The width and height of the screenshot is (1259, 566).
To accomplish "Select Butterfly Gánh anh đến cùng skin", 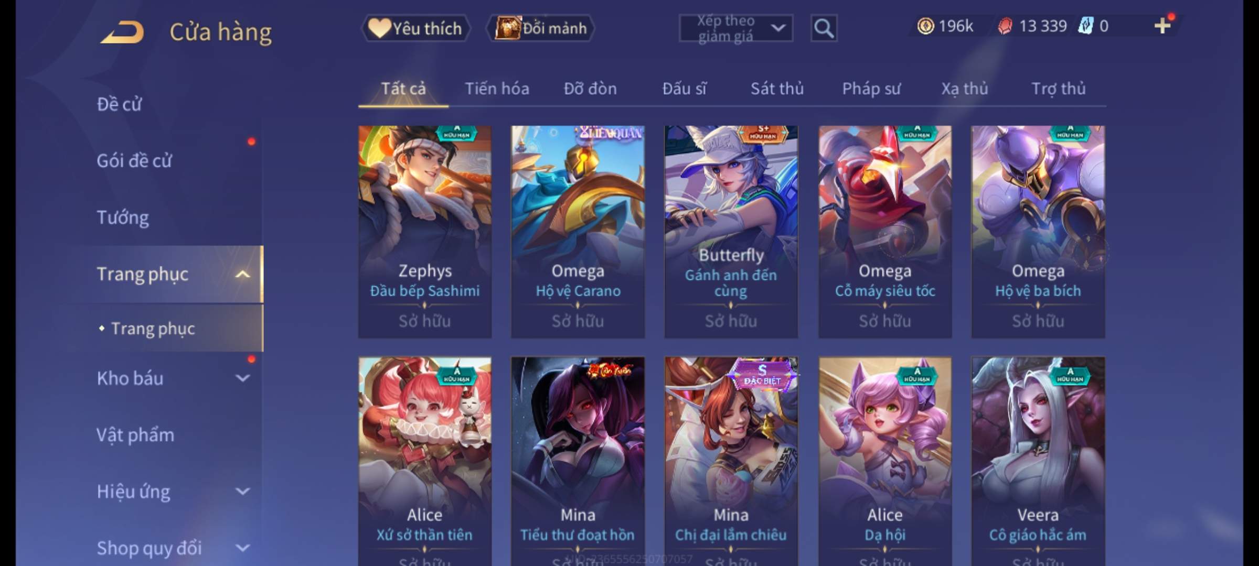I will (731, 232).
